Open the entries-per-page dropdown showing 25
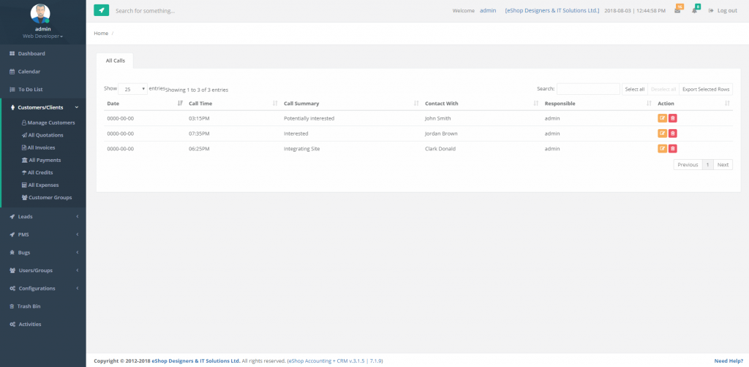This screenshot has height=367, width=749. point(132,89)
